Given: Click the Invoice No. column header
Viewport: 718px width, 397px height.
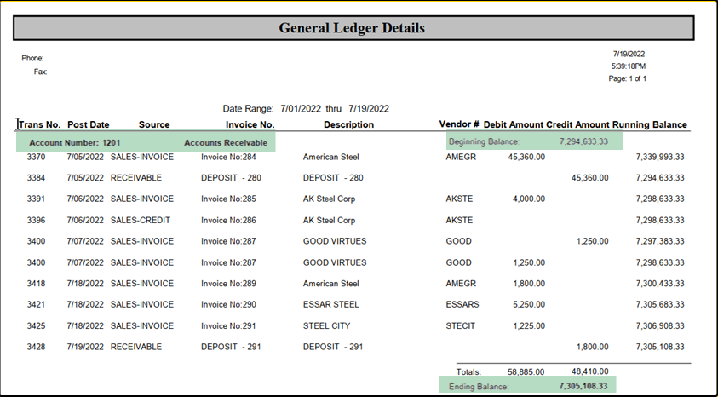Looking at the screenshot, I should pos(250,124).
